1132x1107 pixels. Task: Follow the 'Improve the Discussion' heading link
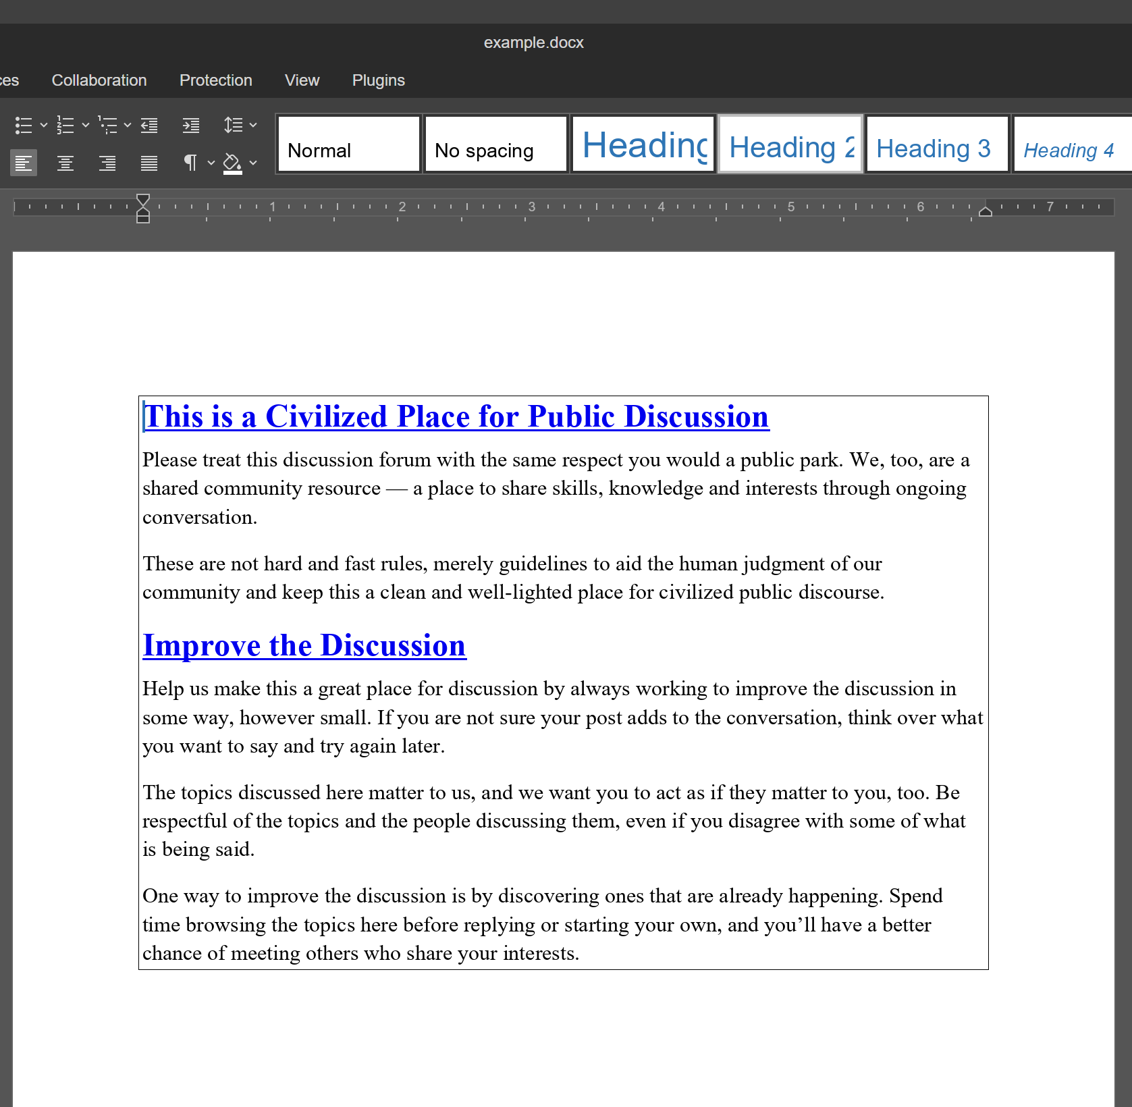tap(304, 645)
